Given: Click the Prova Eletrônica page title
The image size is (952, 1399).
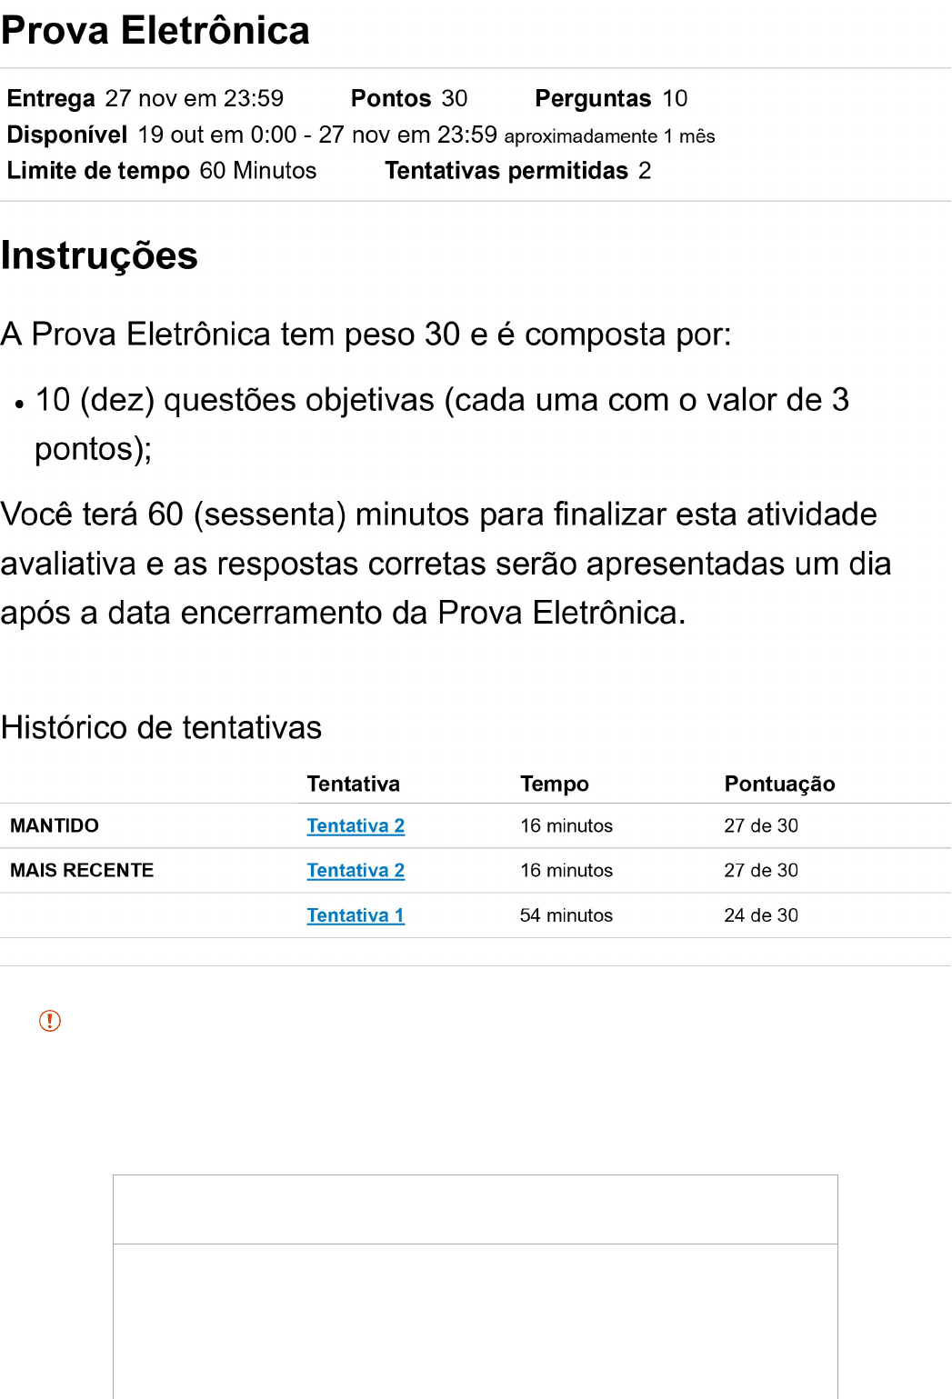Looking at the screenshot, I should 155,31.
